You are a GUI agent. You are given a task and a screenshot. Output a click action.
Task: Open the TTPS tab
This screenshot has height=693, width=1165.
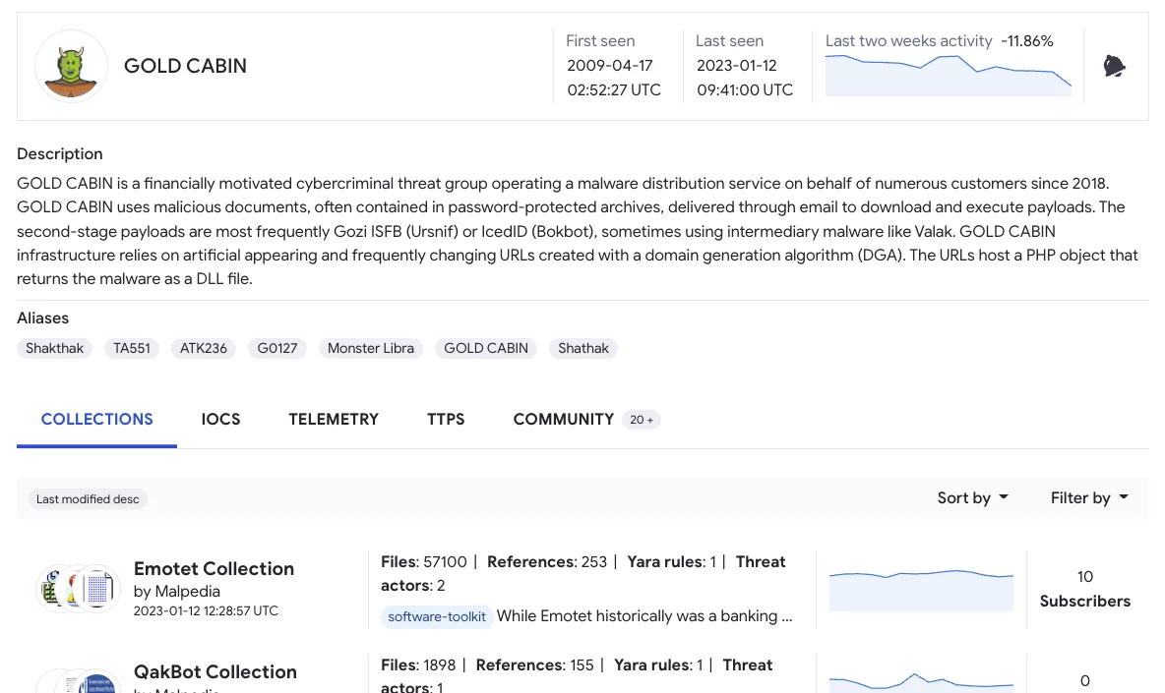tap(446, 419)
